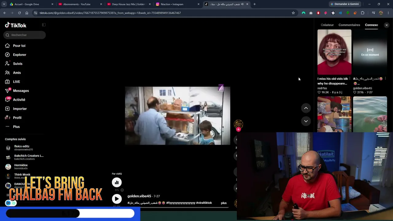
Task: Open the Profil page
Action: 17,118
